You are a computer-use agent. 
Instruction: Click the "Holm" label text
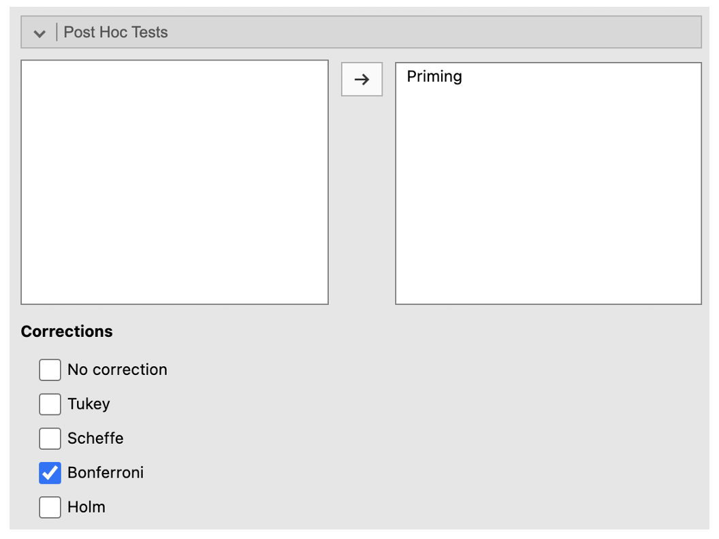pos(86,507)
